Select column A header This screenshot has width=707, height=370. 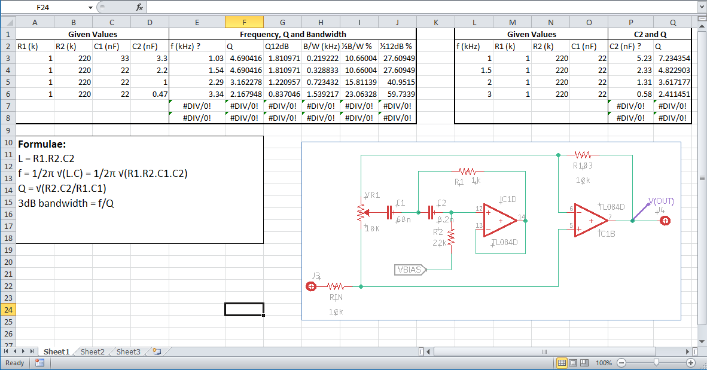click(x=35, y=22)
